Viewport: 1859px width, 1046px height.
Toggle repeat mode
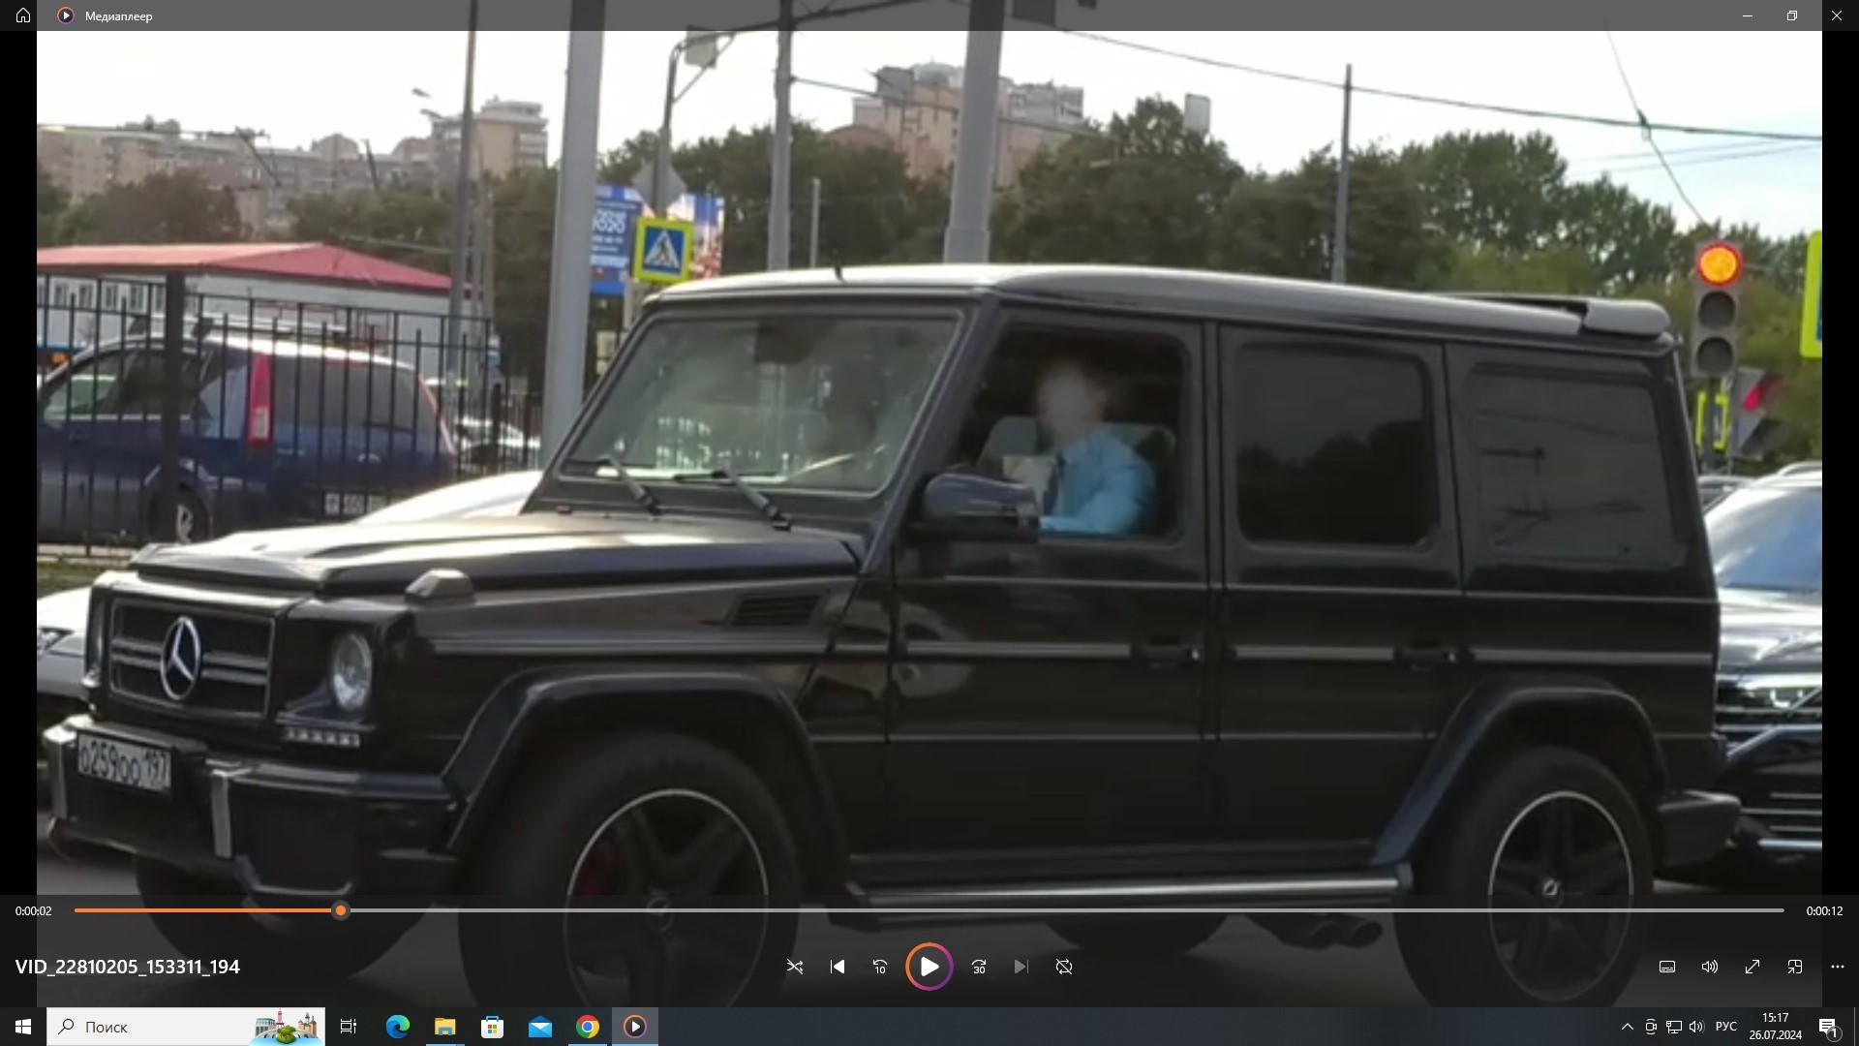coord(1064,967)
